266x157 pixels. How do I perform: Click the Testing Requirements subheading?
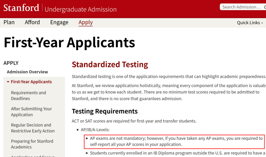tap(105, 111)
